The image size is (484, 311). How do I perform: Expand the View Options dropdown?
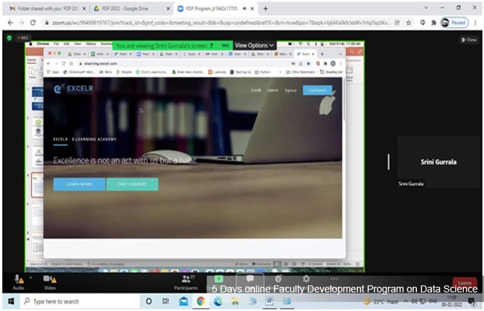coord(254,46)
